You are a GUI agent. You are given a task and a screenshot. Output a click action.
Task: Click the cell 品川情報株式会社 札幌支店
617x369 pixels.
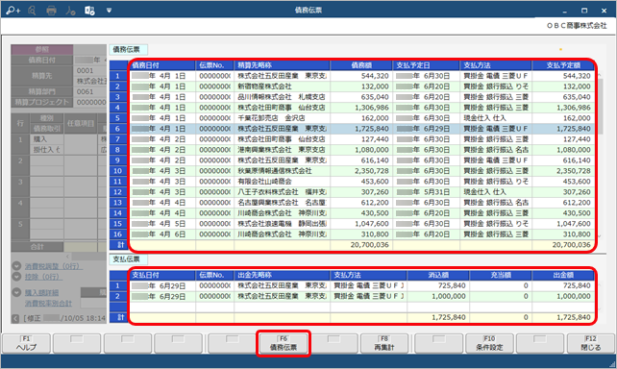pos(283,97)
